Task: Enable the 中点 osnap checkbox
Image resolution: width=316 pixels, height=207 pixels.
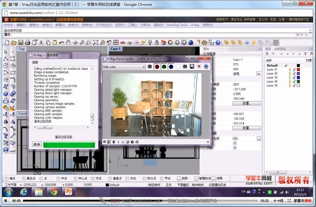Action: (x=58, y=178)
